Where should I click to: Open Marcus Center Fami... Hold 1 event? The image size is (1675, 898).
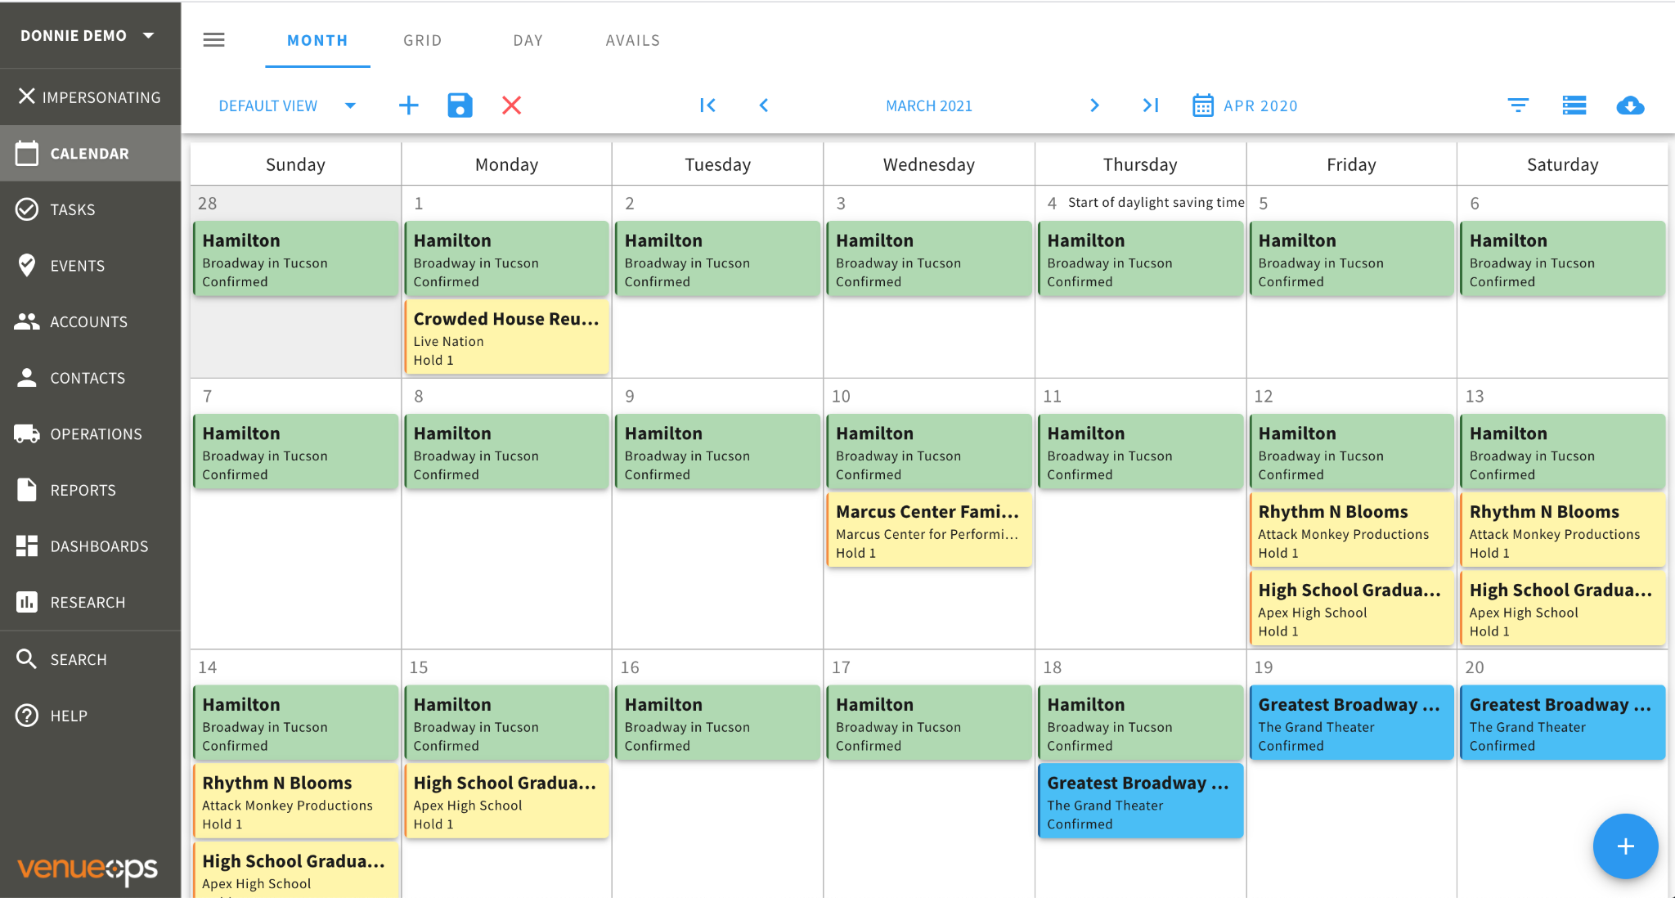[x=928, y=532]
